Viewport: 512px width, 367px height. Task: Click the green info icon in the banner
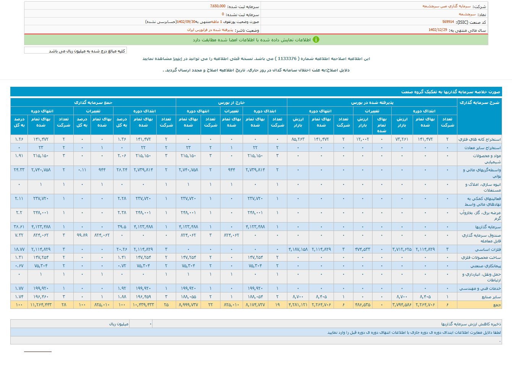316,40
